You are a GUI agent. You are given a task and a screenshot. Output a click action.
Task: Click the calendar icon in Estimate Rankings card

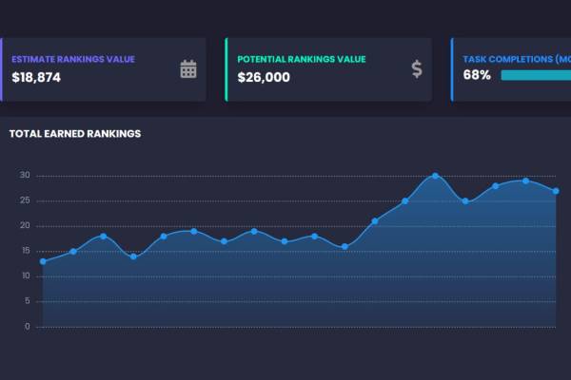click(188, 68)
